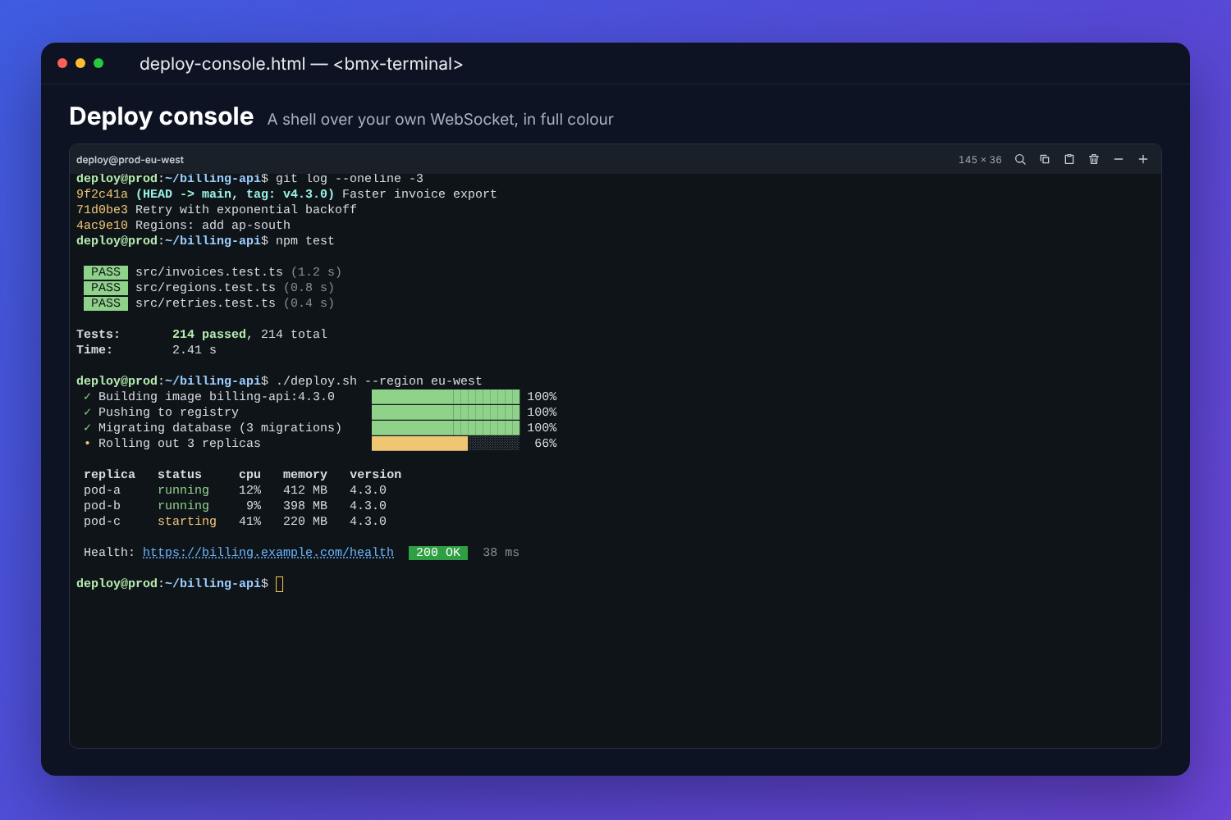The width and height of the screenshot is (1231, 820).
Task: Click the "Migrating database (3 migrations)" step
Action: click(220, 428)
